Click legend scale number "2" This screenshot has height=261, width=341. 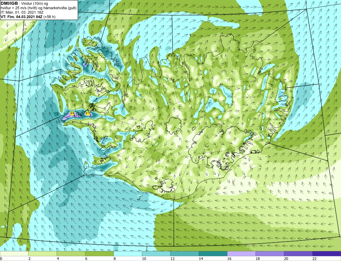click(x=29, y=259)
